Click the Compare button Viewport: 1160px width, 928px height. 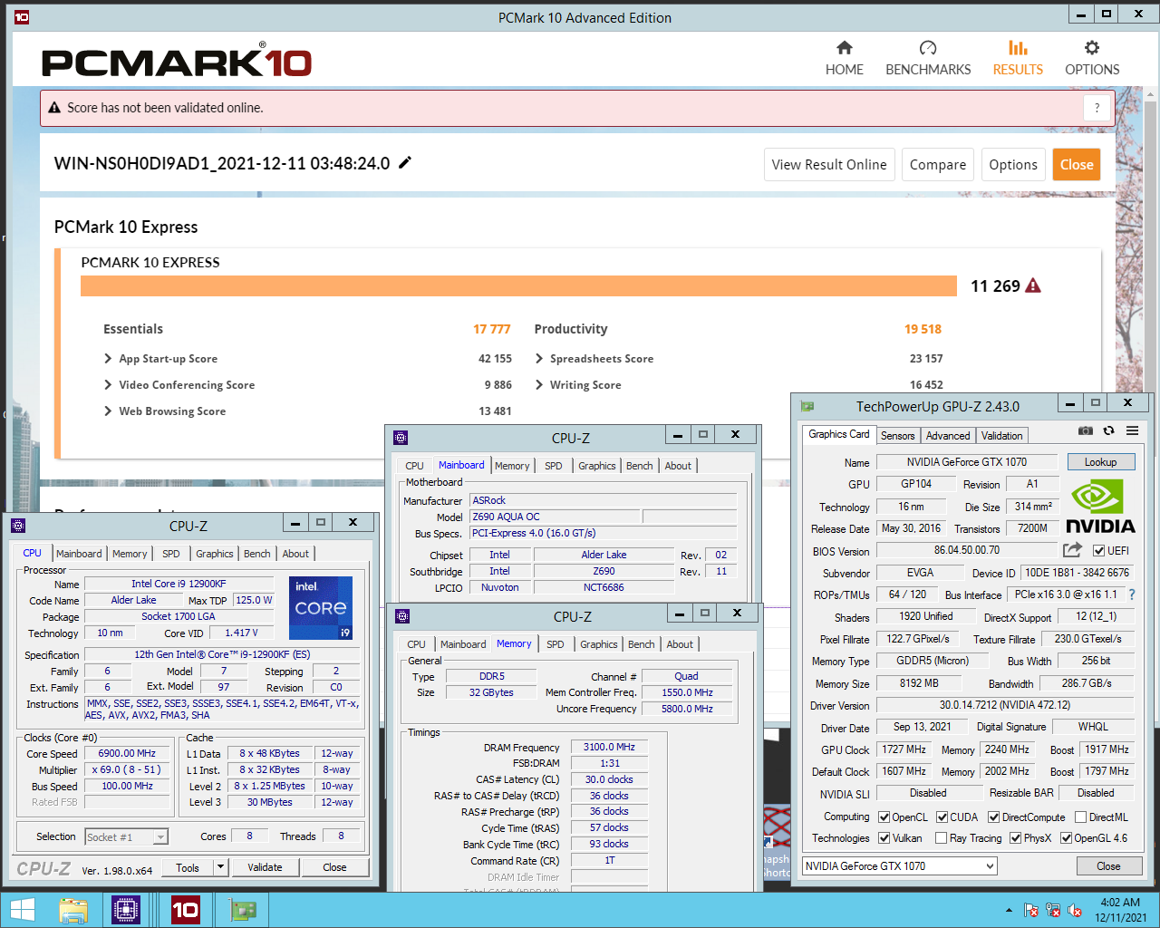(x=938, y=165)
